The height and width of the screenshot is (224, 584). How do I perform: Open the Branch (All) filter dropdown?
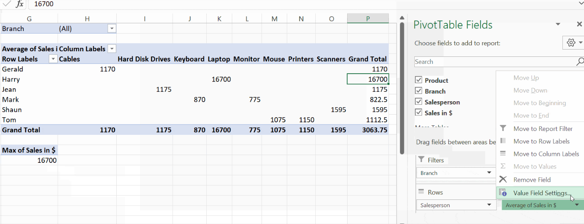pyautogui.click(x=112, y=28)
